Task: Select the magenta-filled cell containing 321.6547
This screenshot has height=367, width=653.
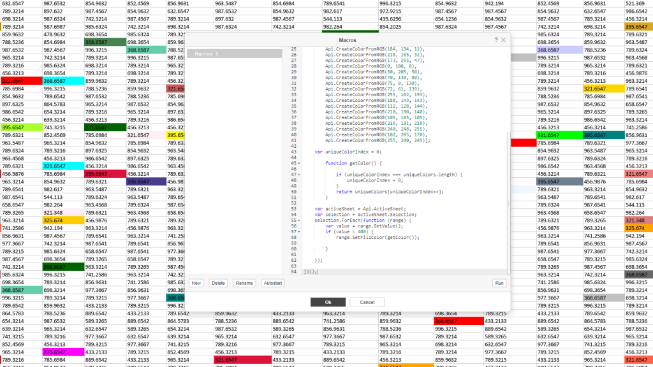Action: 64,352
